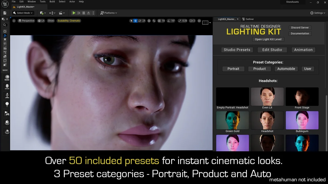Click the Open Light Kit Level button
328x184 pixels.
(x=268, y=39)
